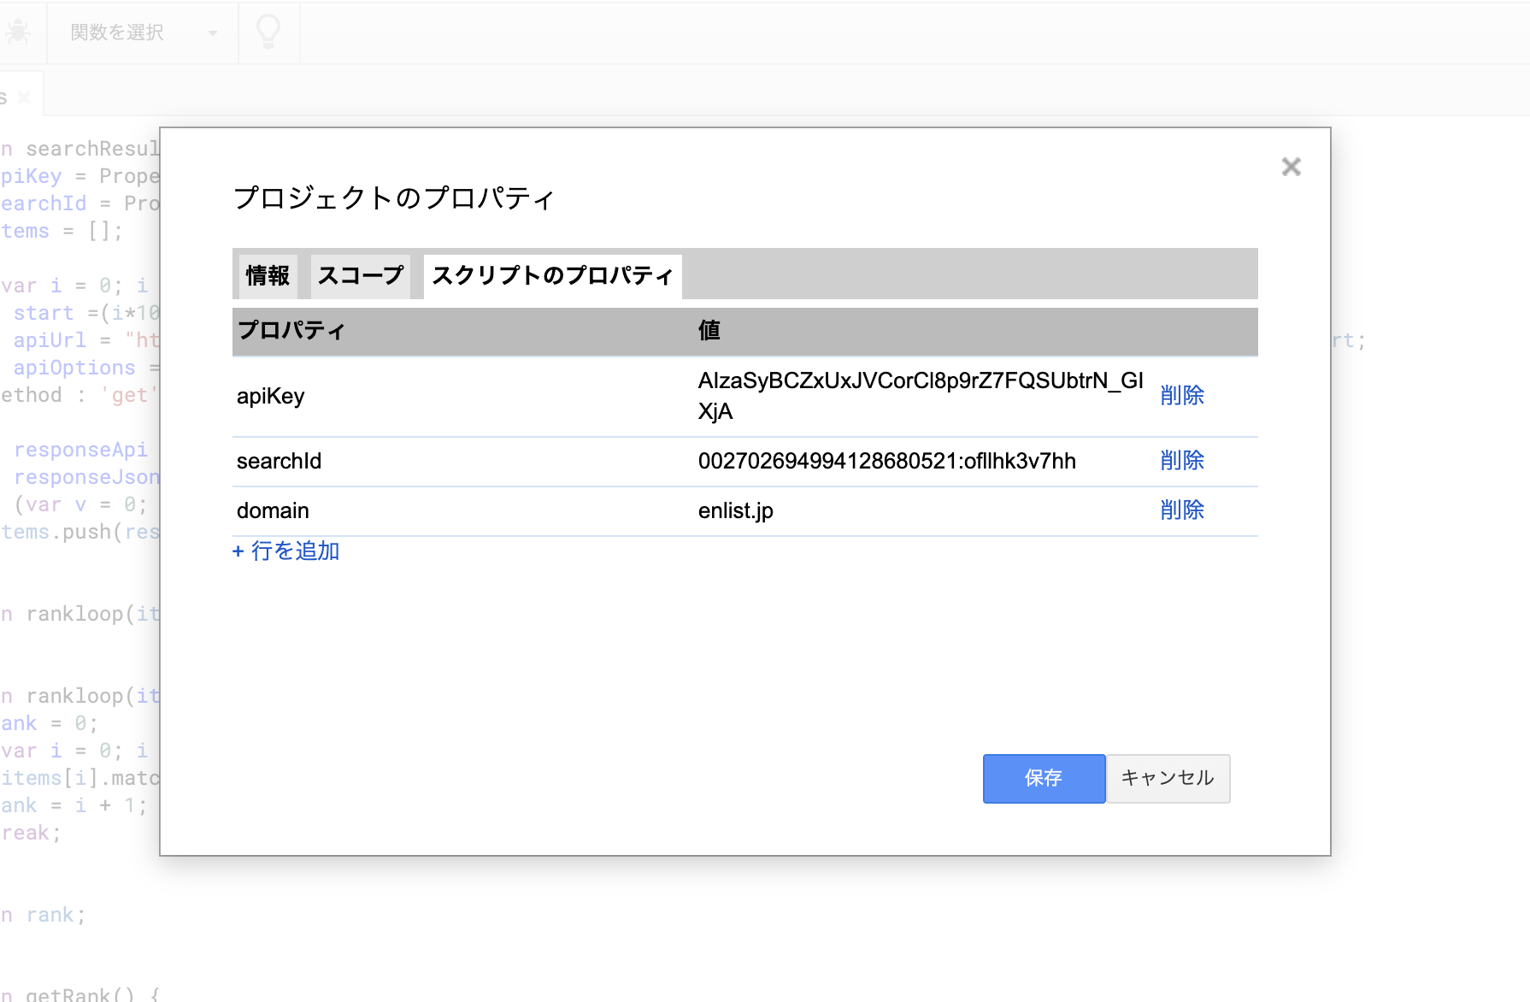Switch to the スコープ tab
Image resolution: width=1530 pixels, height=1002 pixels.
tap(360, 275)
